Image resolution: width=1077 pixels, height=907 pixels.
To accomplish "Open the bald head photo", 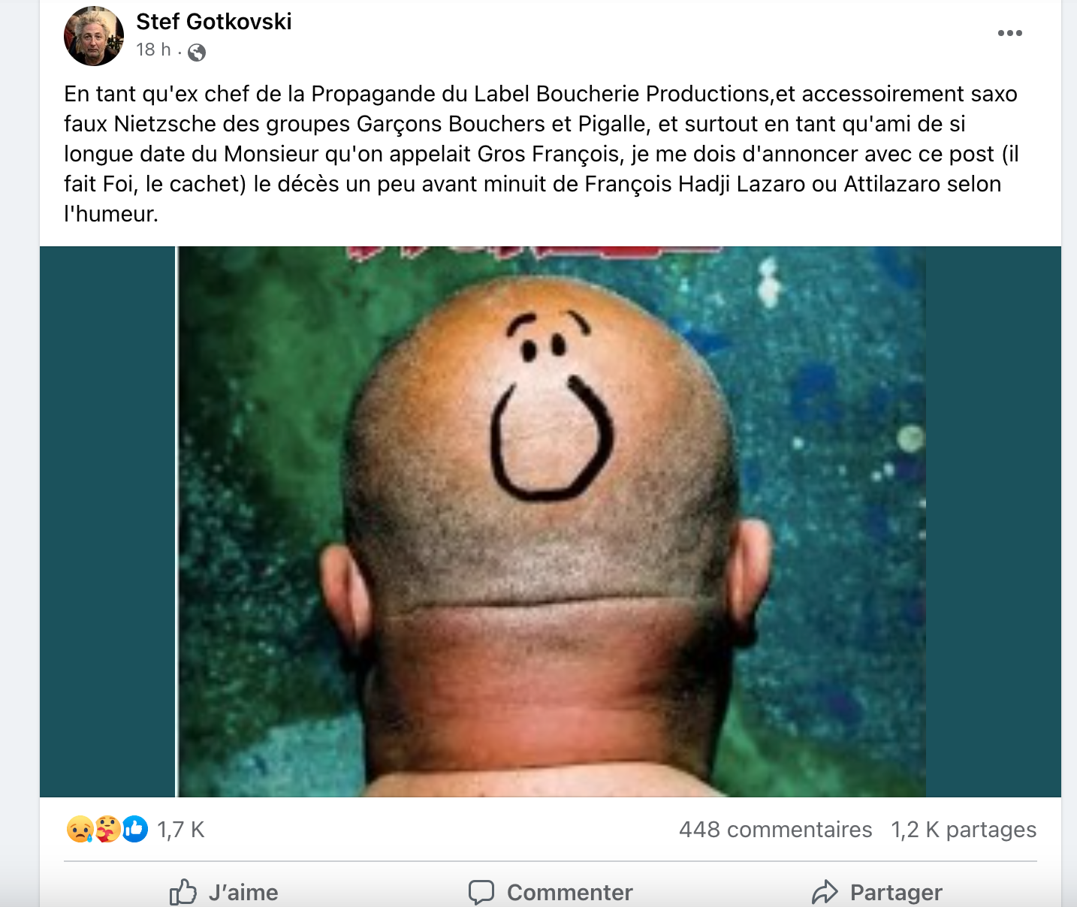I will pyautogui.click(x=551, y=522).
